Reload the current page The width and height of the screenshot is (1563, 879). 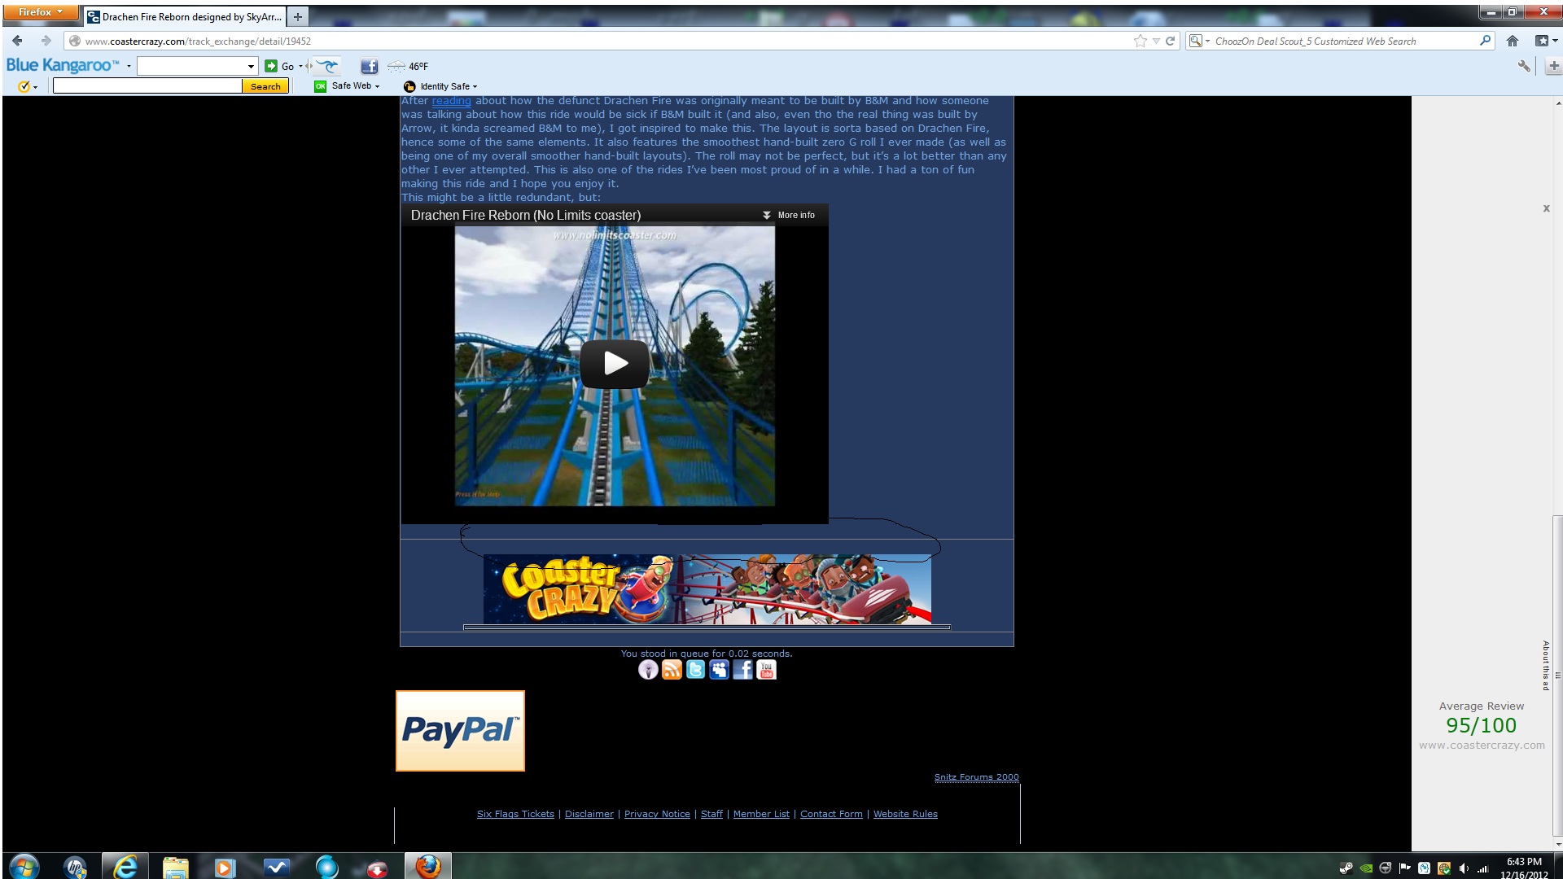1170,41
